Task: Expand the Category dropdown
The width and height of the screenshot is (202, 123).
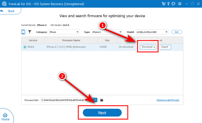Action: (x=64, y=32)
